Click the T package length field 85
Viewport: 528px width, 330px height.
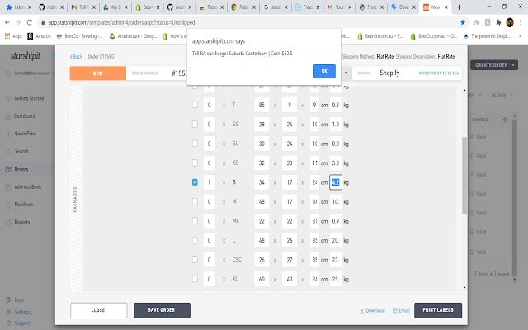pyautogui.click(x=262, y=105)
